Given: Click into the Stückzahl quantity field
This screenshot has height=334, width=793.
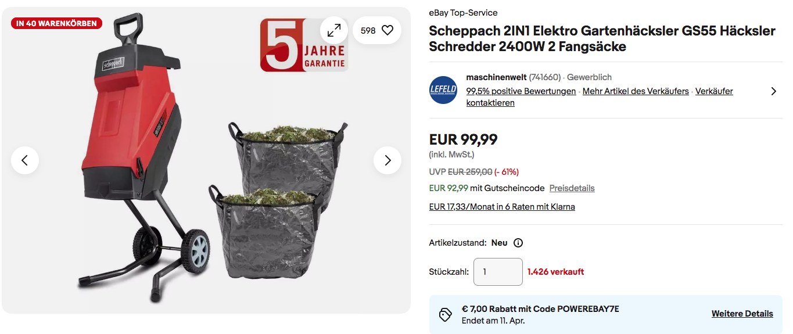Looking at the screenshot, I should point(498,272).
